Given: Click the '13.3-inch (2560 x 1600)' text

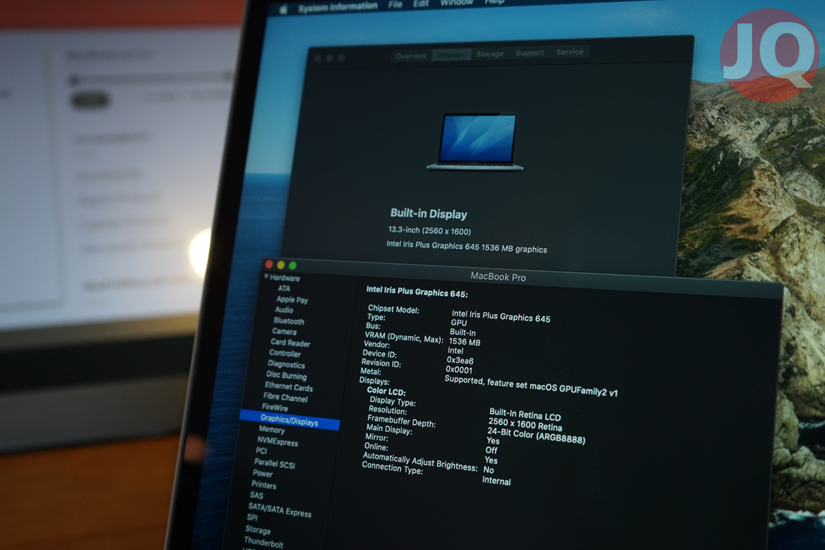Looking at the screenshot, I should coord(430,231).
